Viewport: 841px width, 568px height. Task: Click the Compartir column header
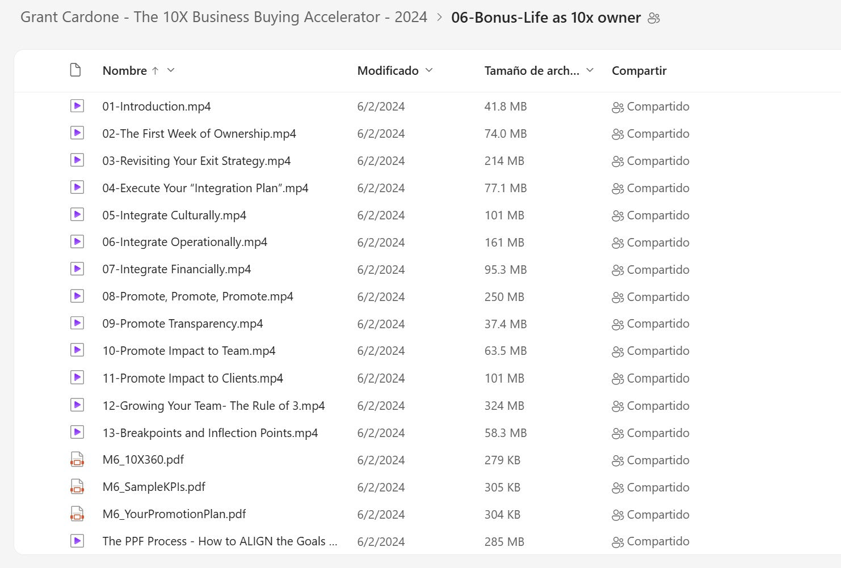tap(638, 71)
